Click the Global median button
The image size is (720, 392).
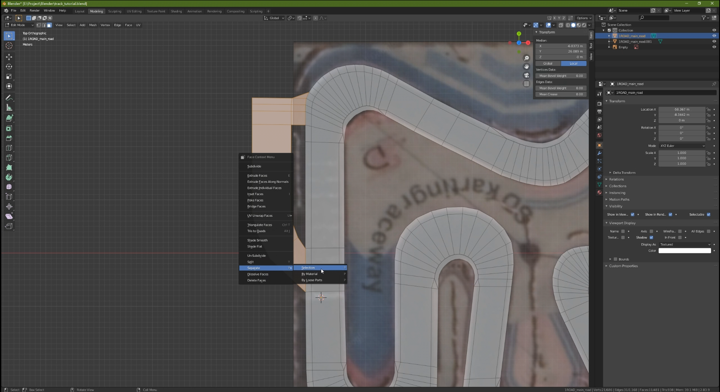(x=548, y=64)
